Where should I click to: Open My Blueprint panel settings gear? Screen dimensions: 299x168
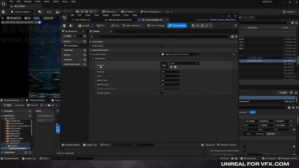click(x=85, y=36)
